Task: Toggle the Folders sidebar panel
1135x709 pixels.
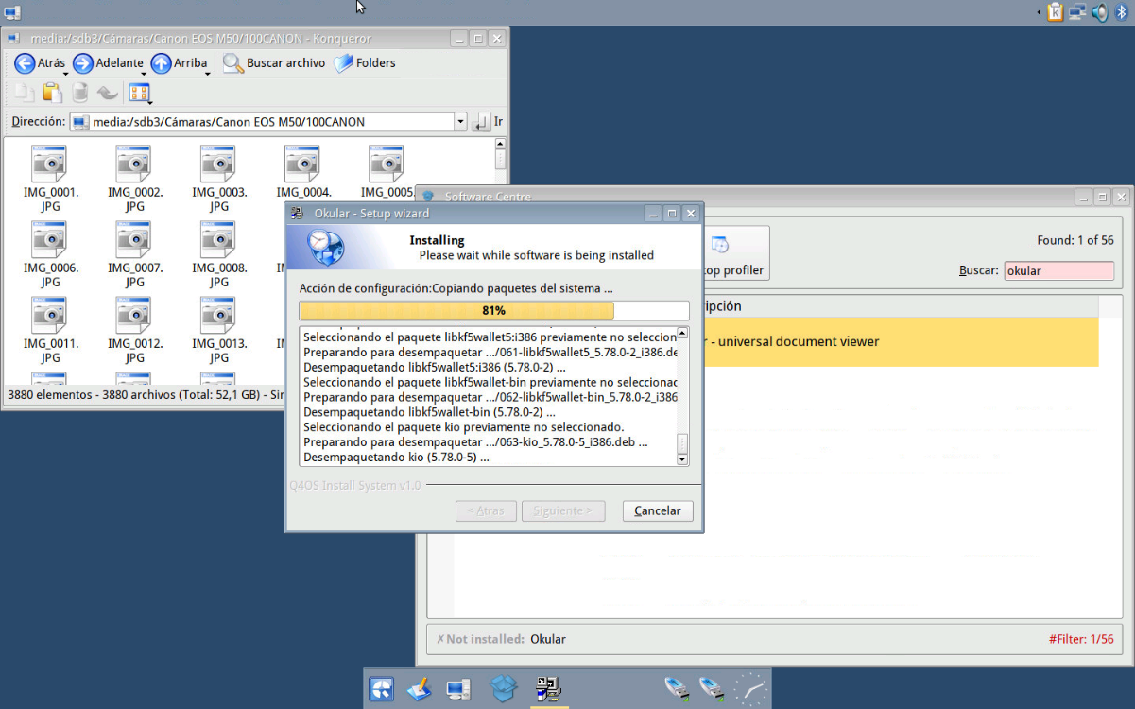Action: tap(365, 63)
